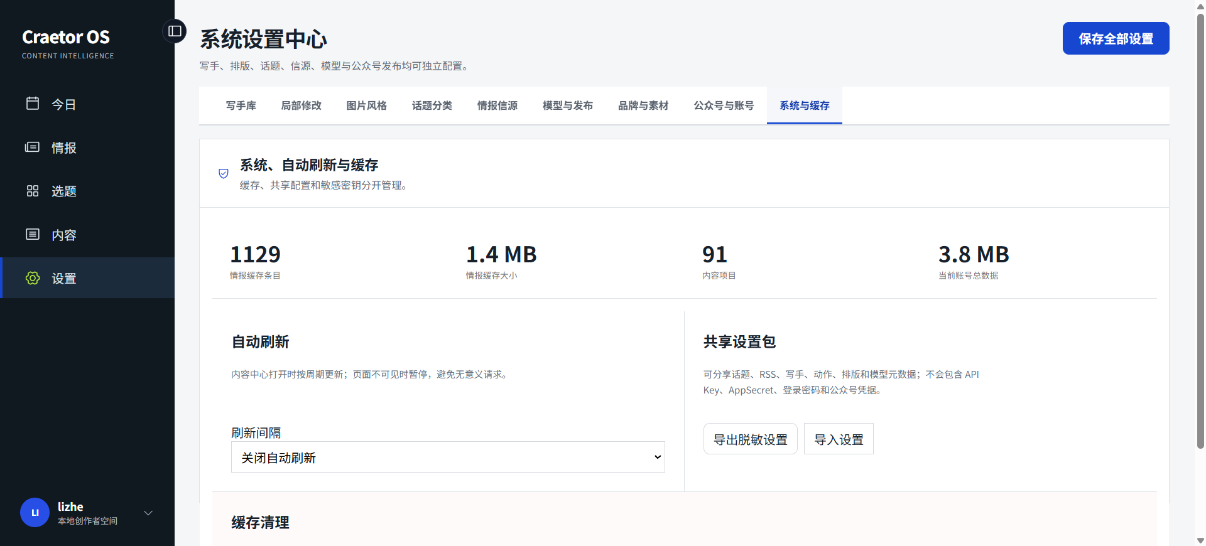Click the 1.4 MB cache size value
Viewport: 1206px width, 546px height.
tap(501, 254)
